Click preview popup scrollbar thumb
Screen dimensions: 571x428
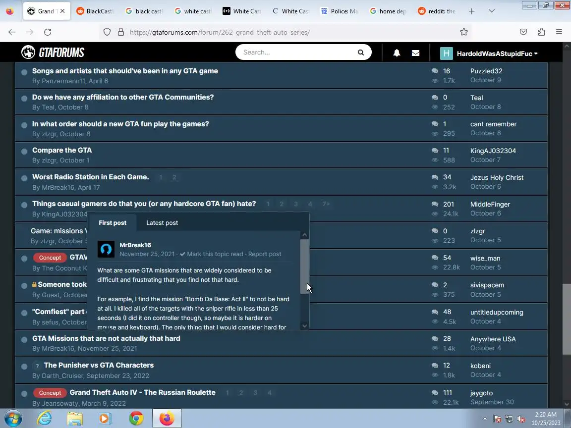coord(305,267)
